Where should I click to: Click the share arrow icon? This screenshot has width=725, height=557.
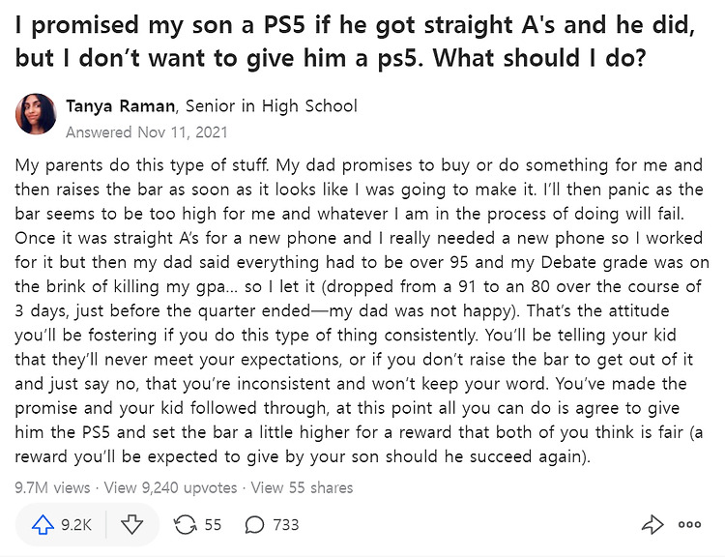652,525
